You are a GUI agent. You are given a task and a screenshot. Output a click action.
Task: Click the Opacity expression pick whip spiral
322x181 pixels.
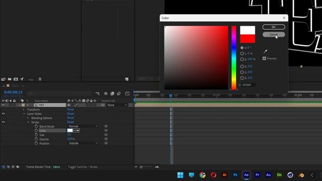click(106, 139)
